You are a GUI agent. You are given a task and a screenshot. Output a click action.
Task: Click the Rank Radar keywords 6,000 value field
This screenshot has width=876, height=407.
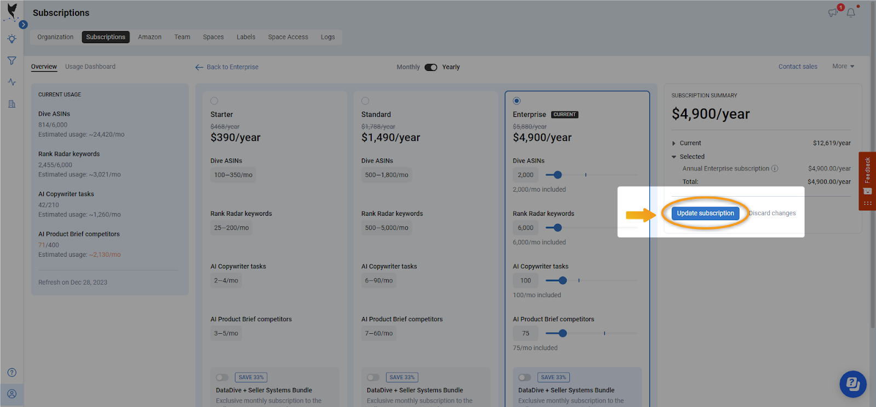[526, 228]
